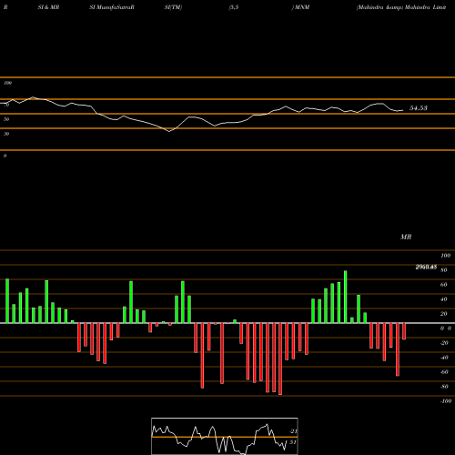The height and width of the screenshot is (455, 455).
Task: Select the longest red MR bar
Action: point(280,359)
